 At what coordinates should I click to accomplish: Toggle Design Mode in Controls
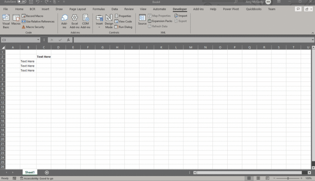(x=109, y=20)
